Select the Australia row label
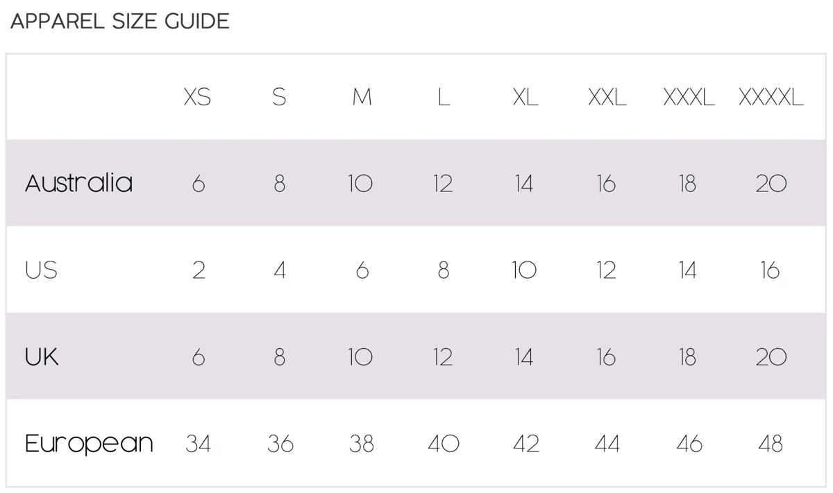This screenshot has width=833, height=493. pos(78,183)
